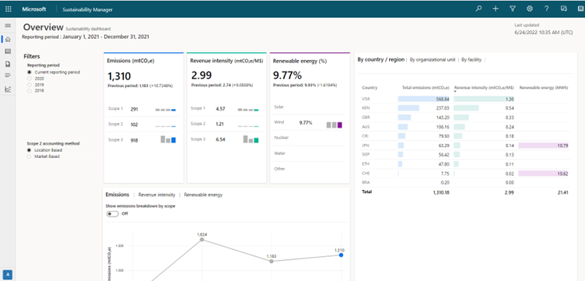Click the rightmost header panel icon
This screenshot has height=281, width=585.
click(580, 9)
